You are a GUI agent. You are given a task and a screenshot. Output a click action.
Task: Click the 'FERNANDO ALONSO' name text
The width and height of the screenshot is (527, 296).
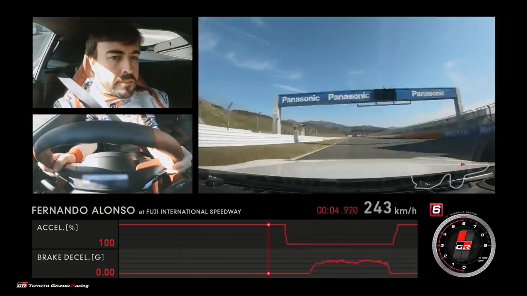(x=83, y=210)
